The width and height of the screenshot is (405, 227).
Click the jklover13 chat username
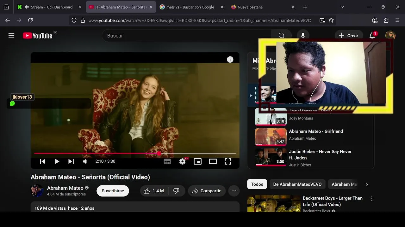pos(22,97)
